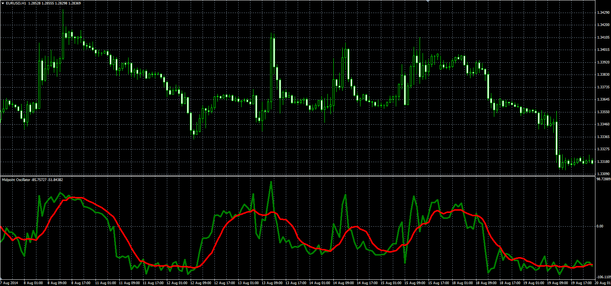
Task: Click the 18 Aug 09:00 time label
Action: click(x=486, y=283)
